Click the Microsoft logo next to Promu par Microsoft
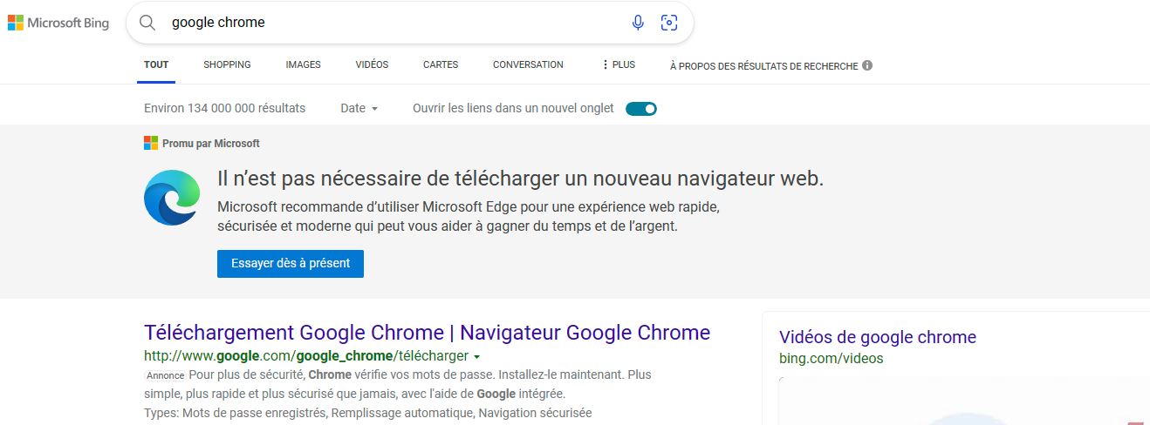The width and height of the screenshot is (1150, 425). [x=151, y=143]
